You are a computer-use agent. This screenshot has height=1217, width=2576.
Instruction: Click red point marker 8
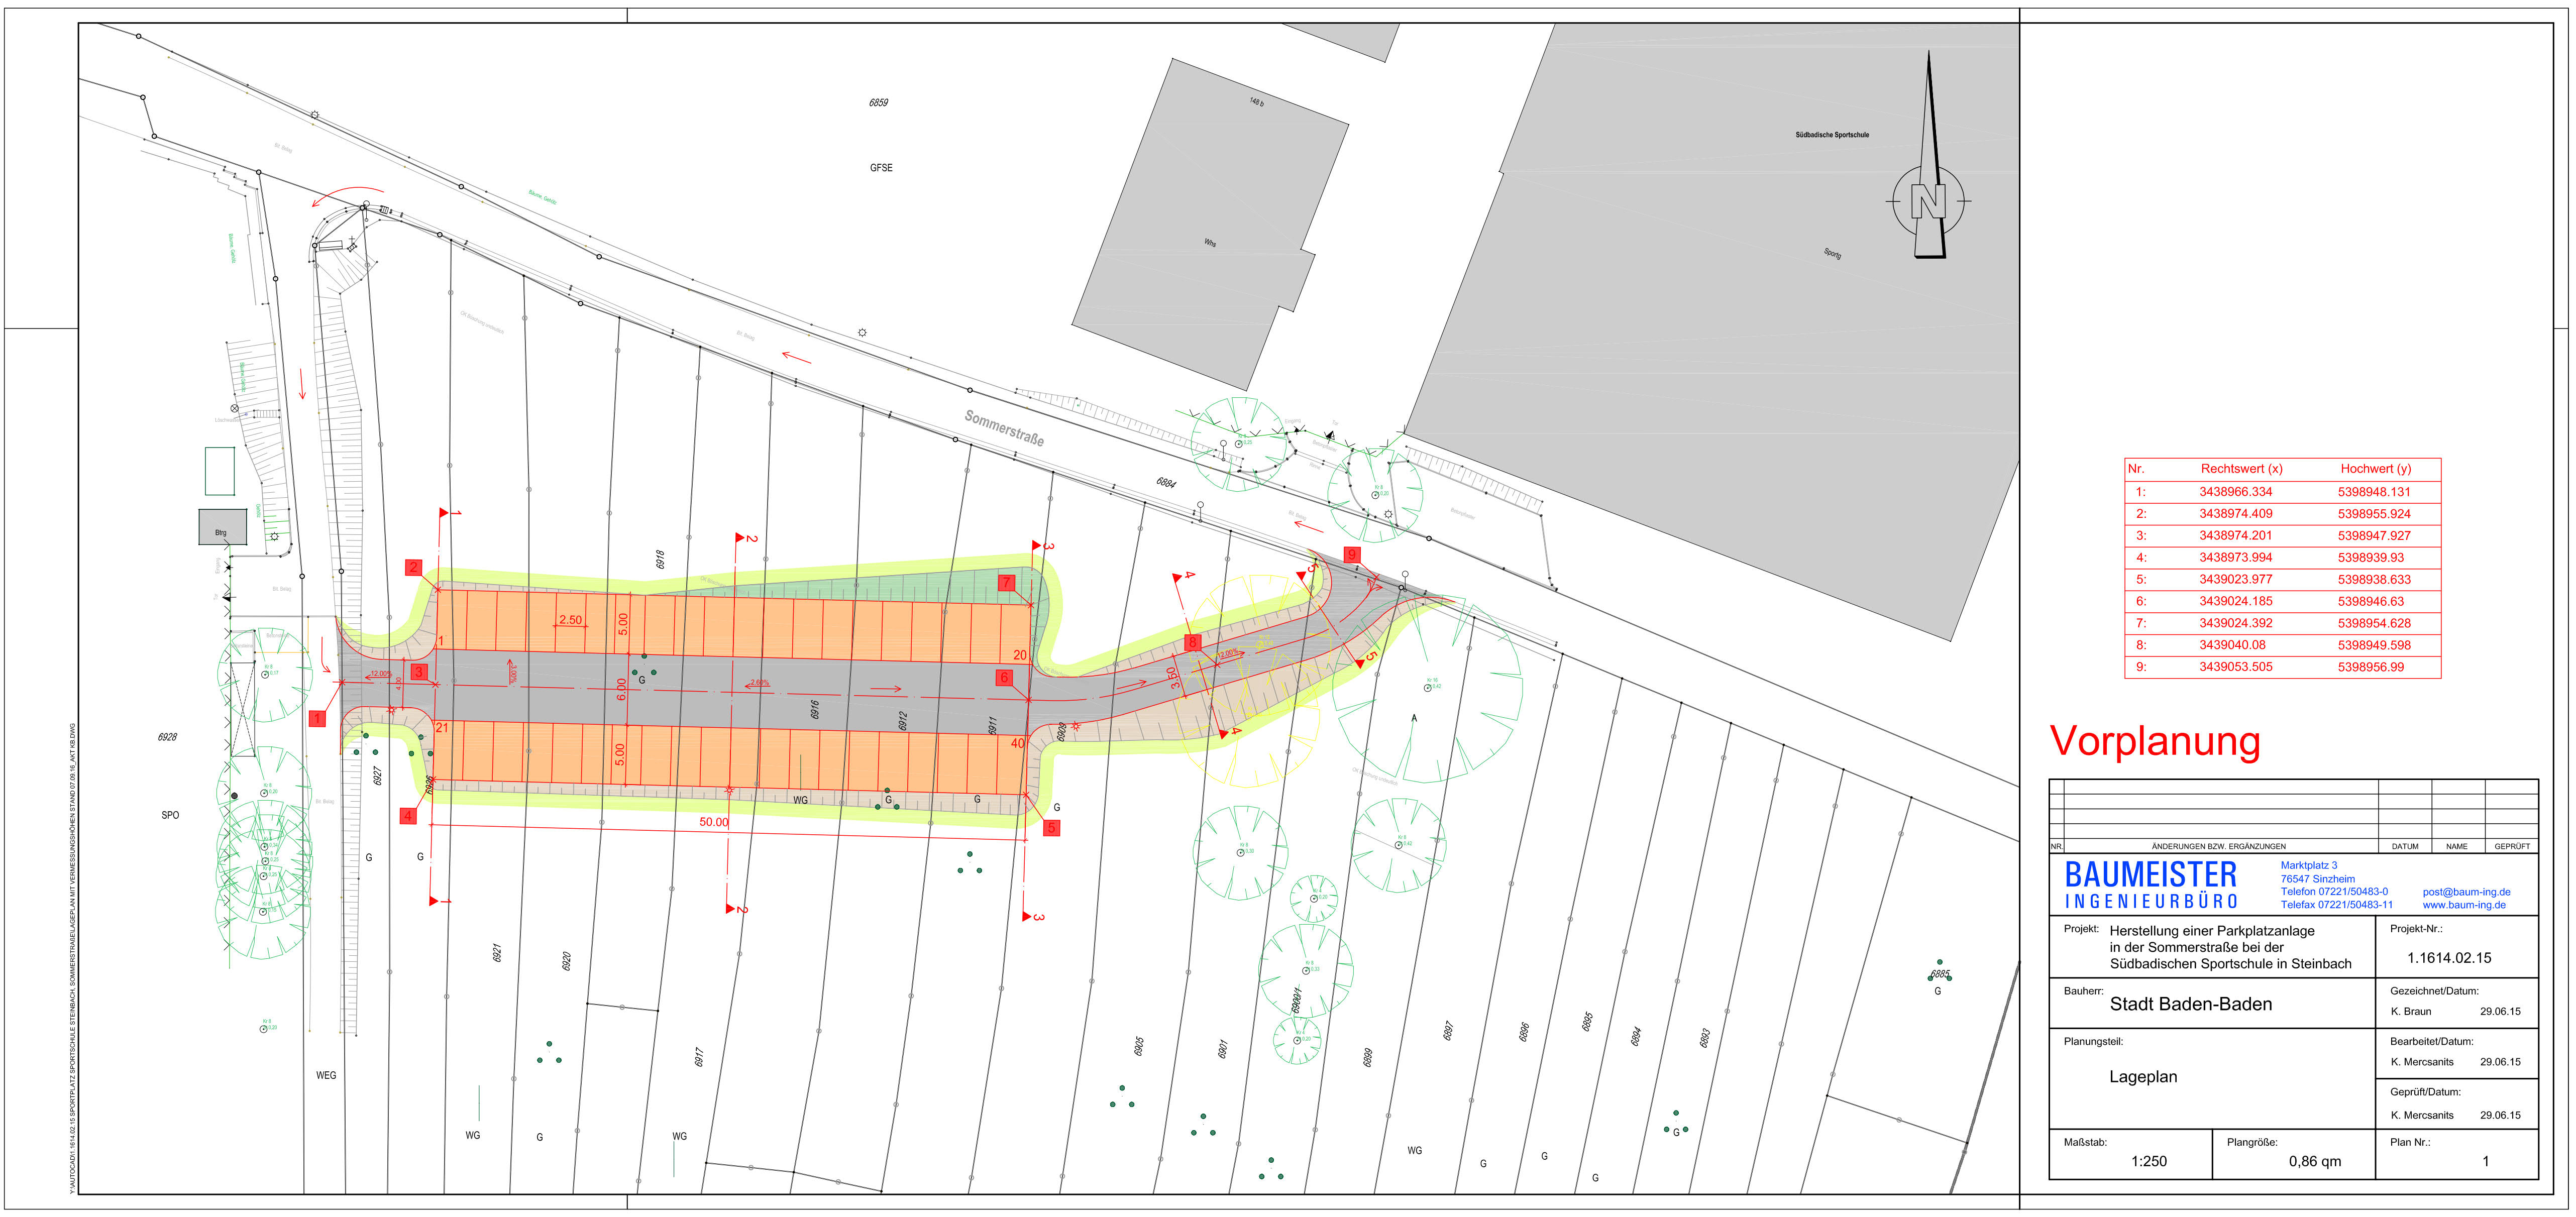click(x=1192, y=642)
